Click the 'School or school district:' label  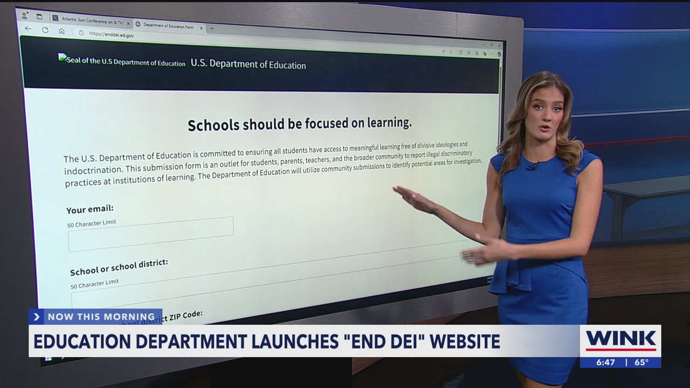(119, 266)
